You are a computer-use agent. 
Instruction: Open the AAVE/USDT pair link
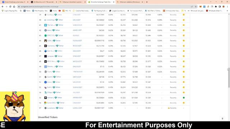[77, 30]
